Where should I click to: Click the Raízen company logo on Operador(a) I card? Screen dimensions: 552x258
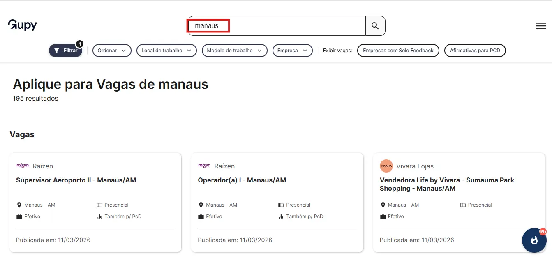pyautogui.click(x=204, y=166)
